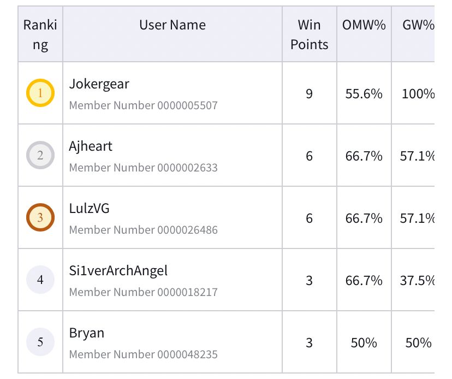452x379 pixels.
Task: Click the Win Points column header
Action: [x=309, y=34]
